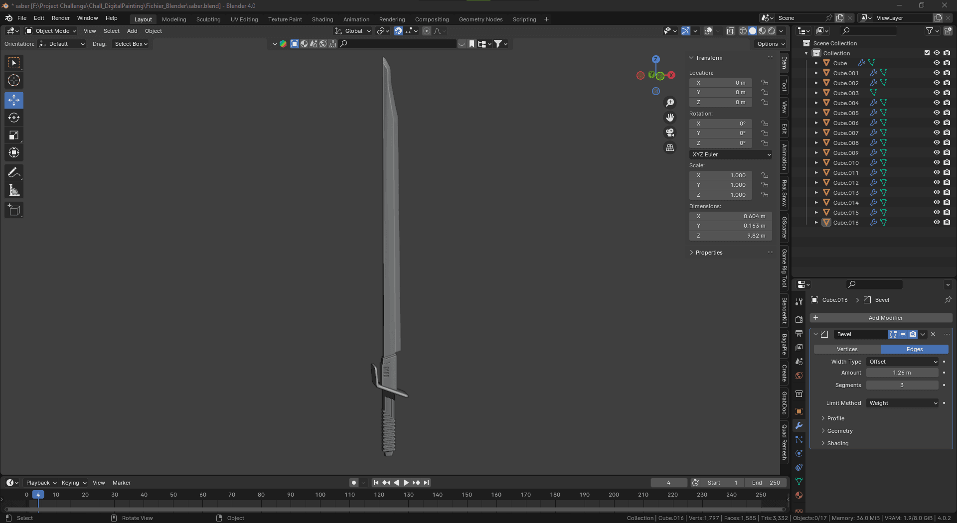Open the Modifiers wrench properties tab

click(799, 425)
